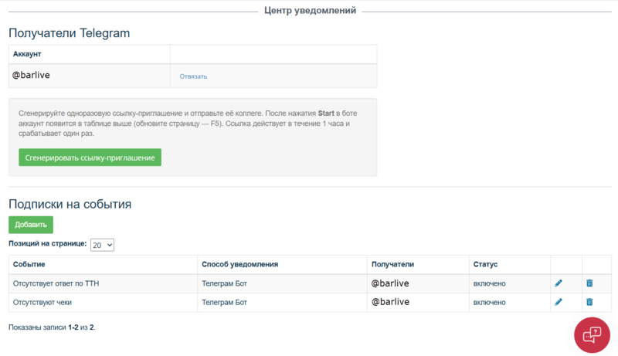Screen dimensions: 618x356
Task: Click the "Получатели Telegram" heading
Action: pyautogui.click(x=69, y=33)
